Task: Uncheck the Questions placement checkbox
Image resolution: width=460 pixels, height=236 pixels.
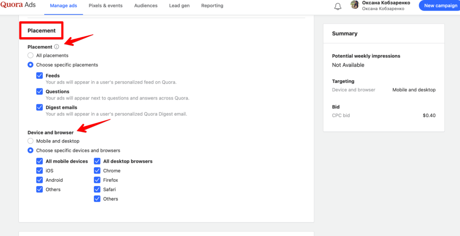Action: (40, 91)
